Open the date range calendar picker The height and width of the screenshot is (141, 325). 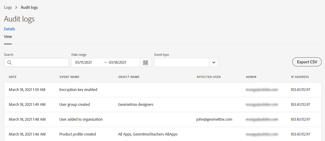[x=146, y=62]
